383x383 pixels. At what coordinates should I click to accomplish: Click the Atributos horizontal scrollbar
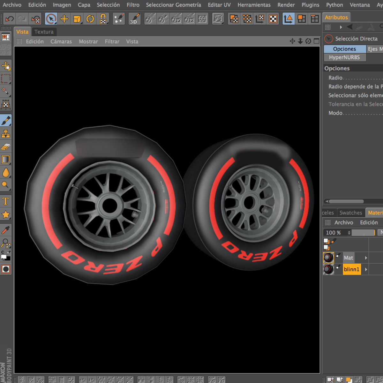click(x=346, y=201)
